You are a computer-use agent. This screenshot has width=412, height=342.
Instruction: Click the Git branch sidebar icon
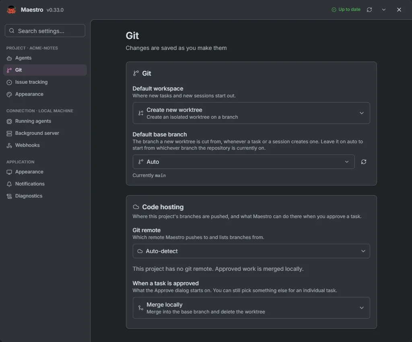[9, 70]
